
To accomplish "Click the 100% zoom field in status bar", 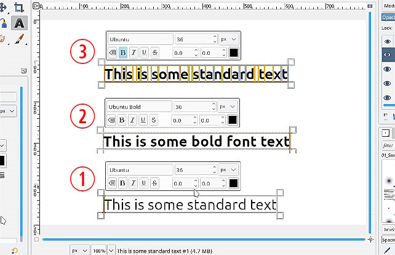I will click(99, 251).
